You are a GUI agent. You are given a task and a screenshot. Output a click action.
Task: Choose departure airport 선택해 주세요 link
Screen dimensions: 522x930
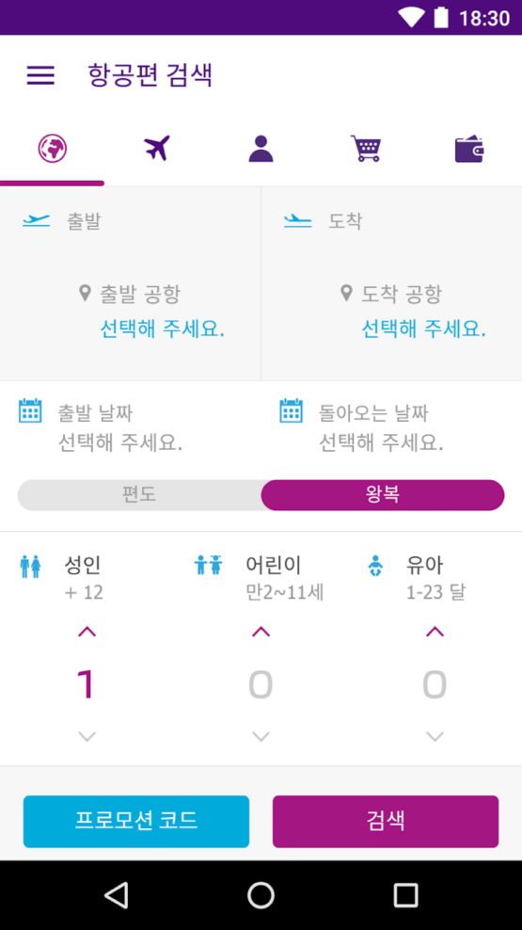coord(163,329)
